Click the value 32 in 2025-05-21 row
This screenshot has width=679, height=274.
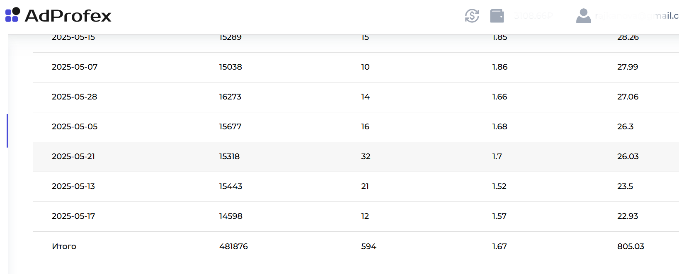click(x=366, y=156)
